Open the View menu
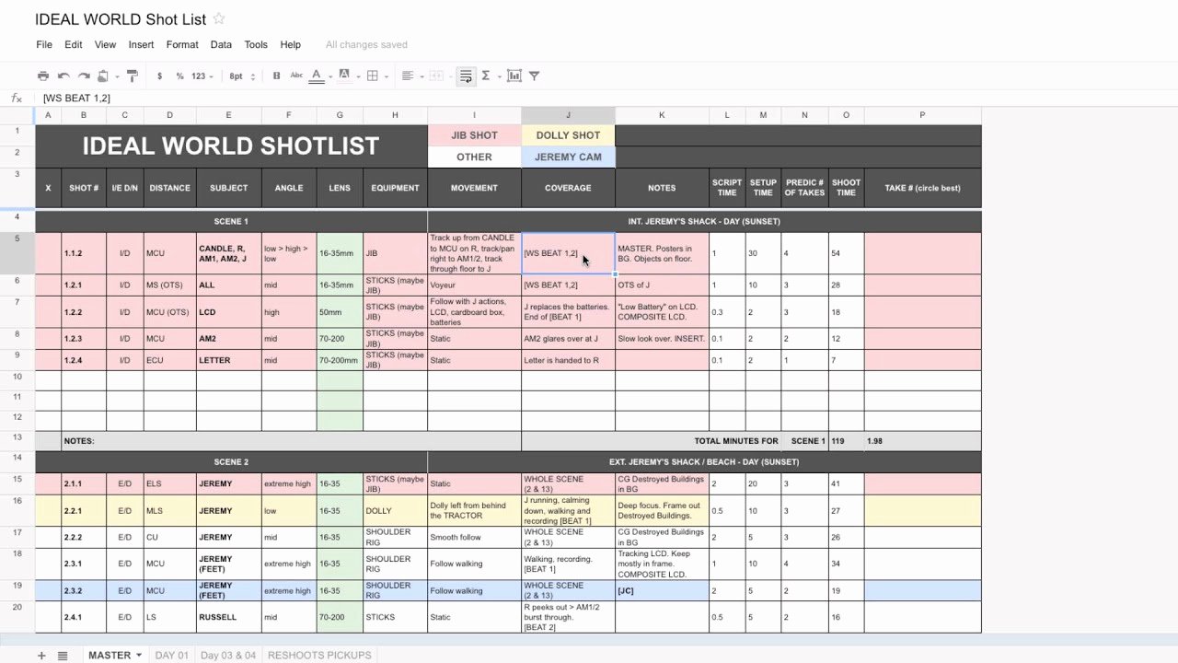Image resolution: width=1178 pixels, height=663 pixels. click(x=105, y=44)
